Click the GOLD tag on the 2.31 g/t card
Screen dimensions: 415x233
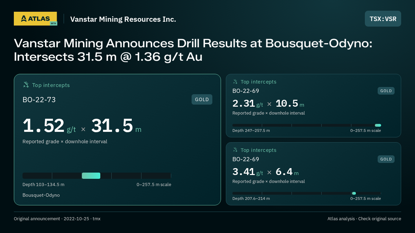click(x=386, y=91)
